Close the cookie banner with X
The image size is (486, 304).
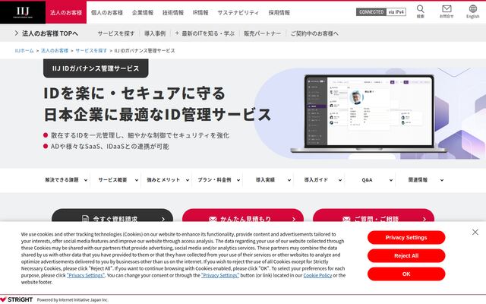(x=475, y=232)
